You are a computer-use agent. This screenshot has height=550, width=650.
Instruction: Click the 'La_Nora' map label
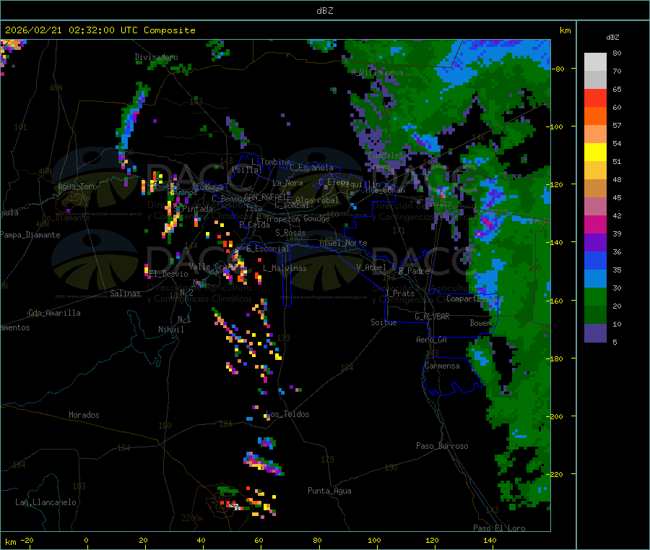[287, 183]
